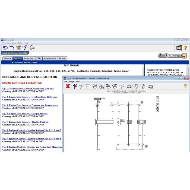The height and width of the screenshot is (190, 190).
Task: Toggle HIDE/SHOW button in figure toolbar
Action: pos(129,86)
